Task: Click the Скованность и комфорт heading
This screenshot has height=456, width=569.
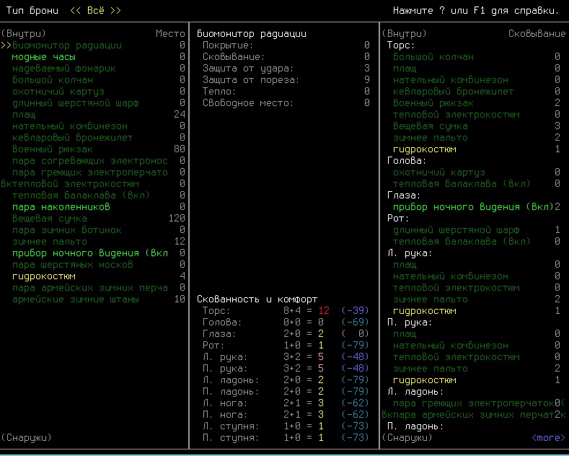Action: 257,299
